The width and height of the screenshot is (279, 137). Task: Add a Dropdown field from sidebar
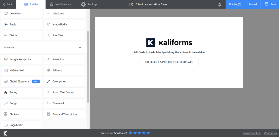[22, 14]
